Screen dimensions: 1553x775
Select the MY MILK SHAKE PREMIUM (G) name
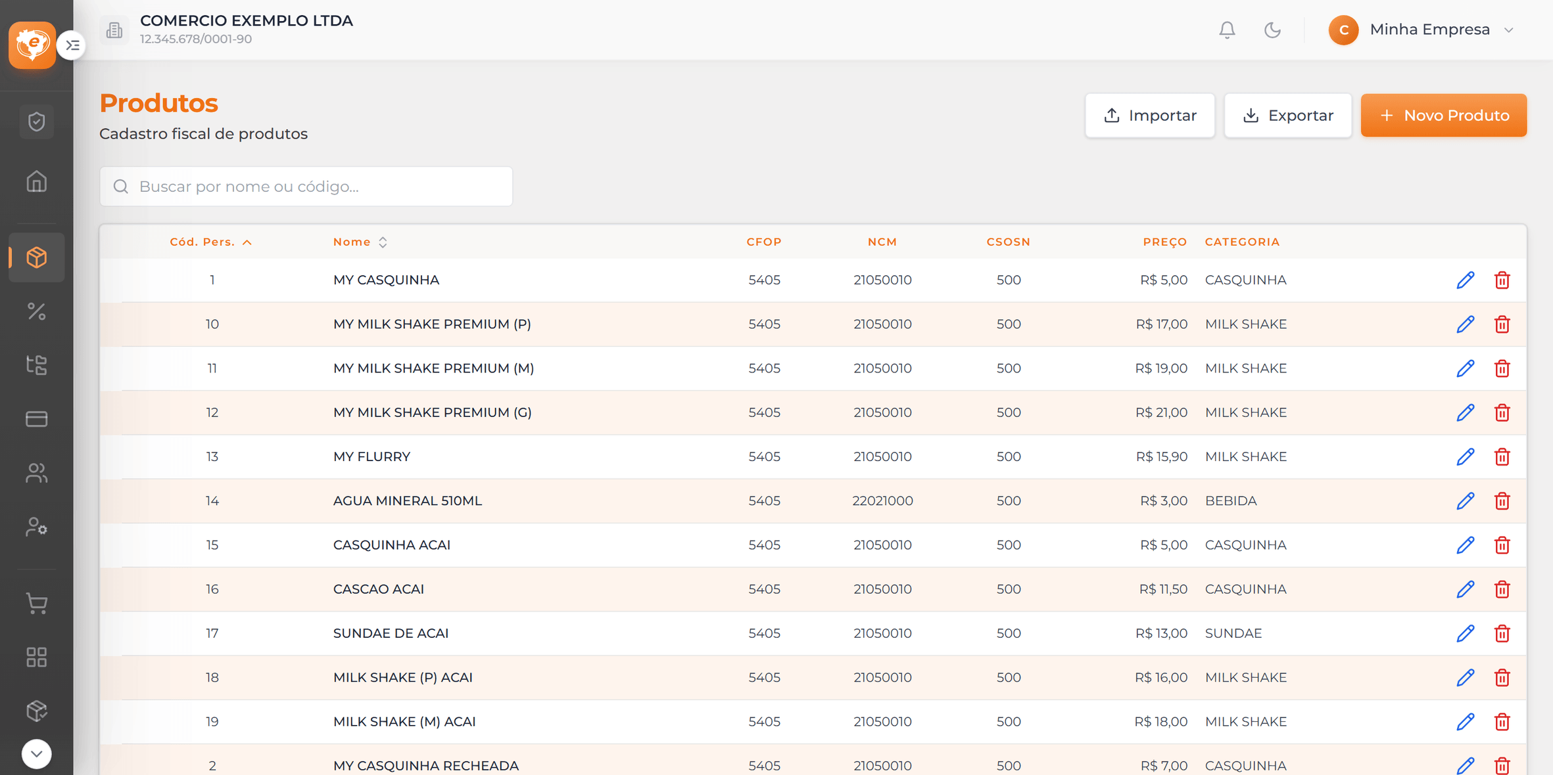pyautogui.click(x=433, y=412)
